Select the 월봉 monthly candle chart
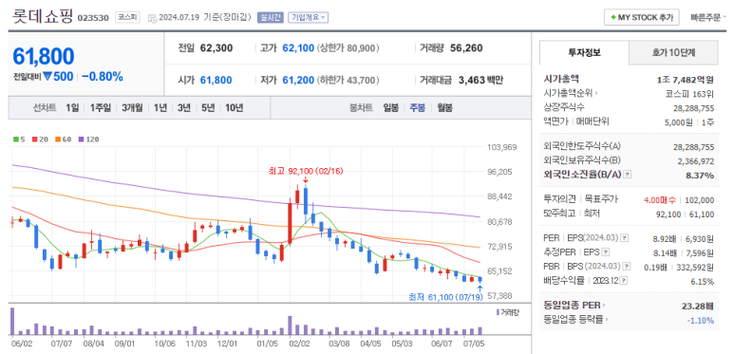Viewport: 734px width, 354px height. pos(444,107)
